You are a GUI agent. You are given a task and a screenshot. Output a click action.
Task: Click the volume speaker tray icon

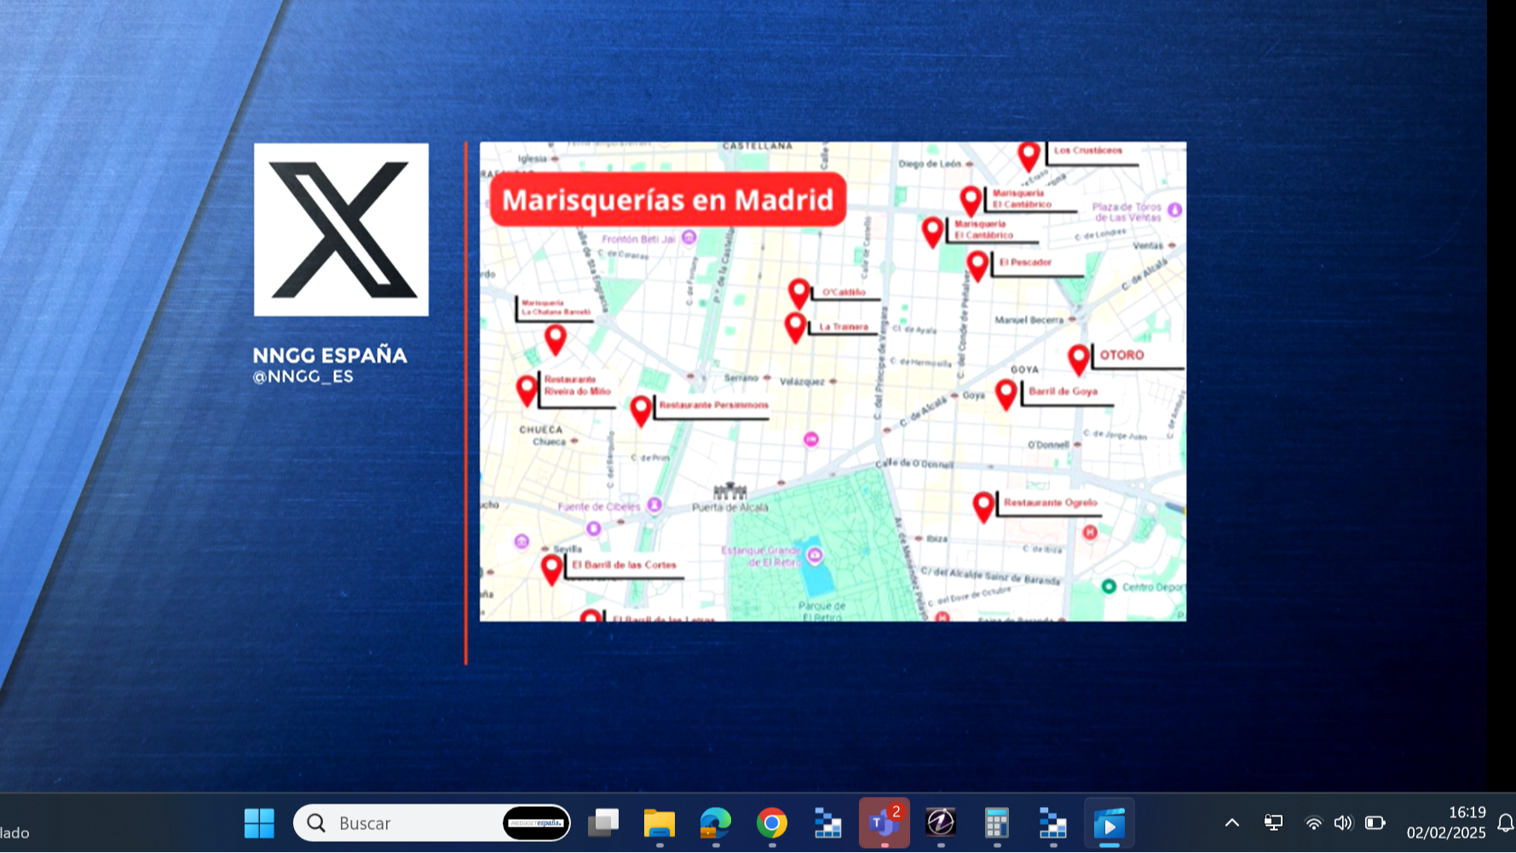tap(1343, 823)
